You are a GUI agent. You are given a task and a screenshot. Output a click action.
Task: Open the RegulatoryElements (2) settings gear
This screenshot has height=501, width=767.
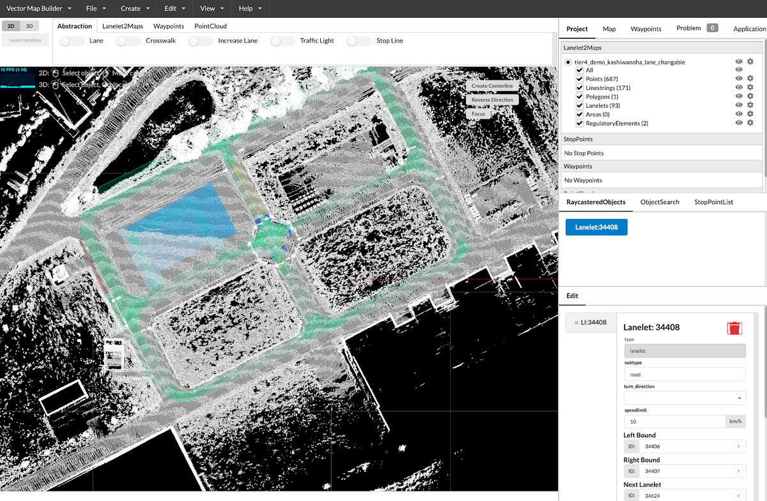pyautogui.click(x=750, y=123)
